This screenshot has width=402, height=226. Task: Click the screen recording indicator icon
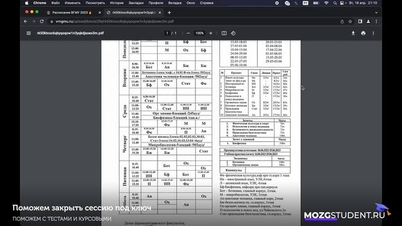(277, 3)
